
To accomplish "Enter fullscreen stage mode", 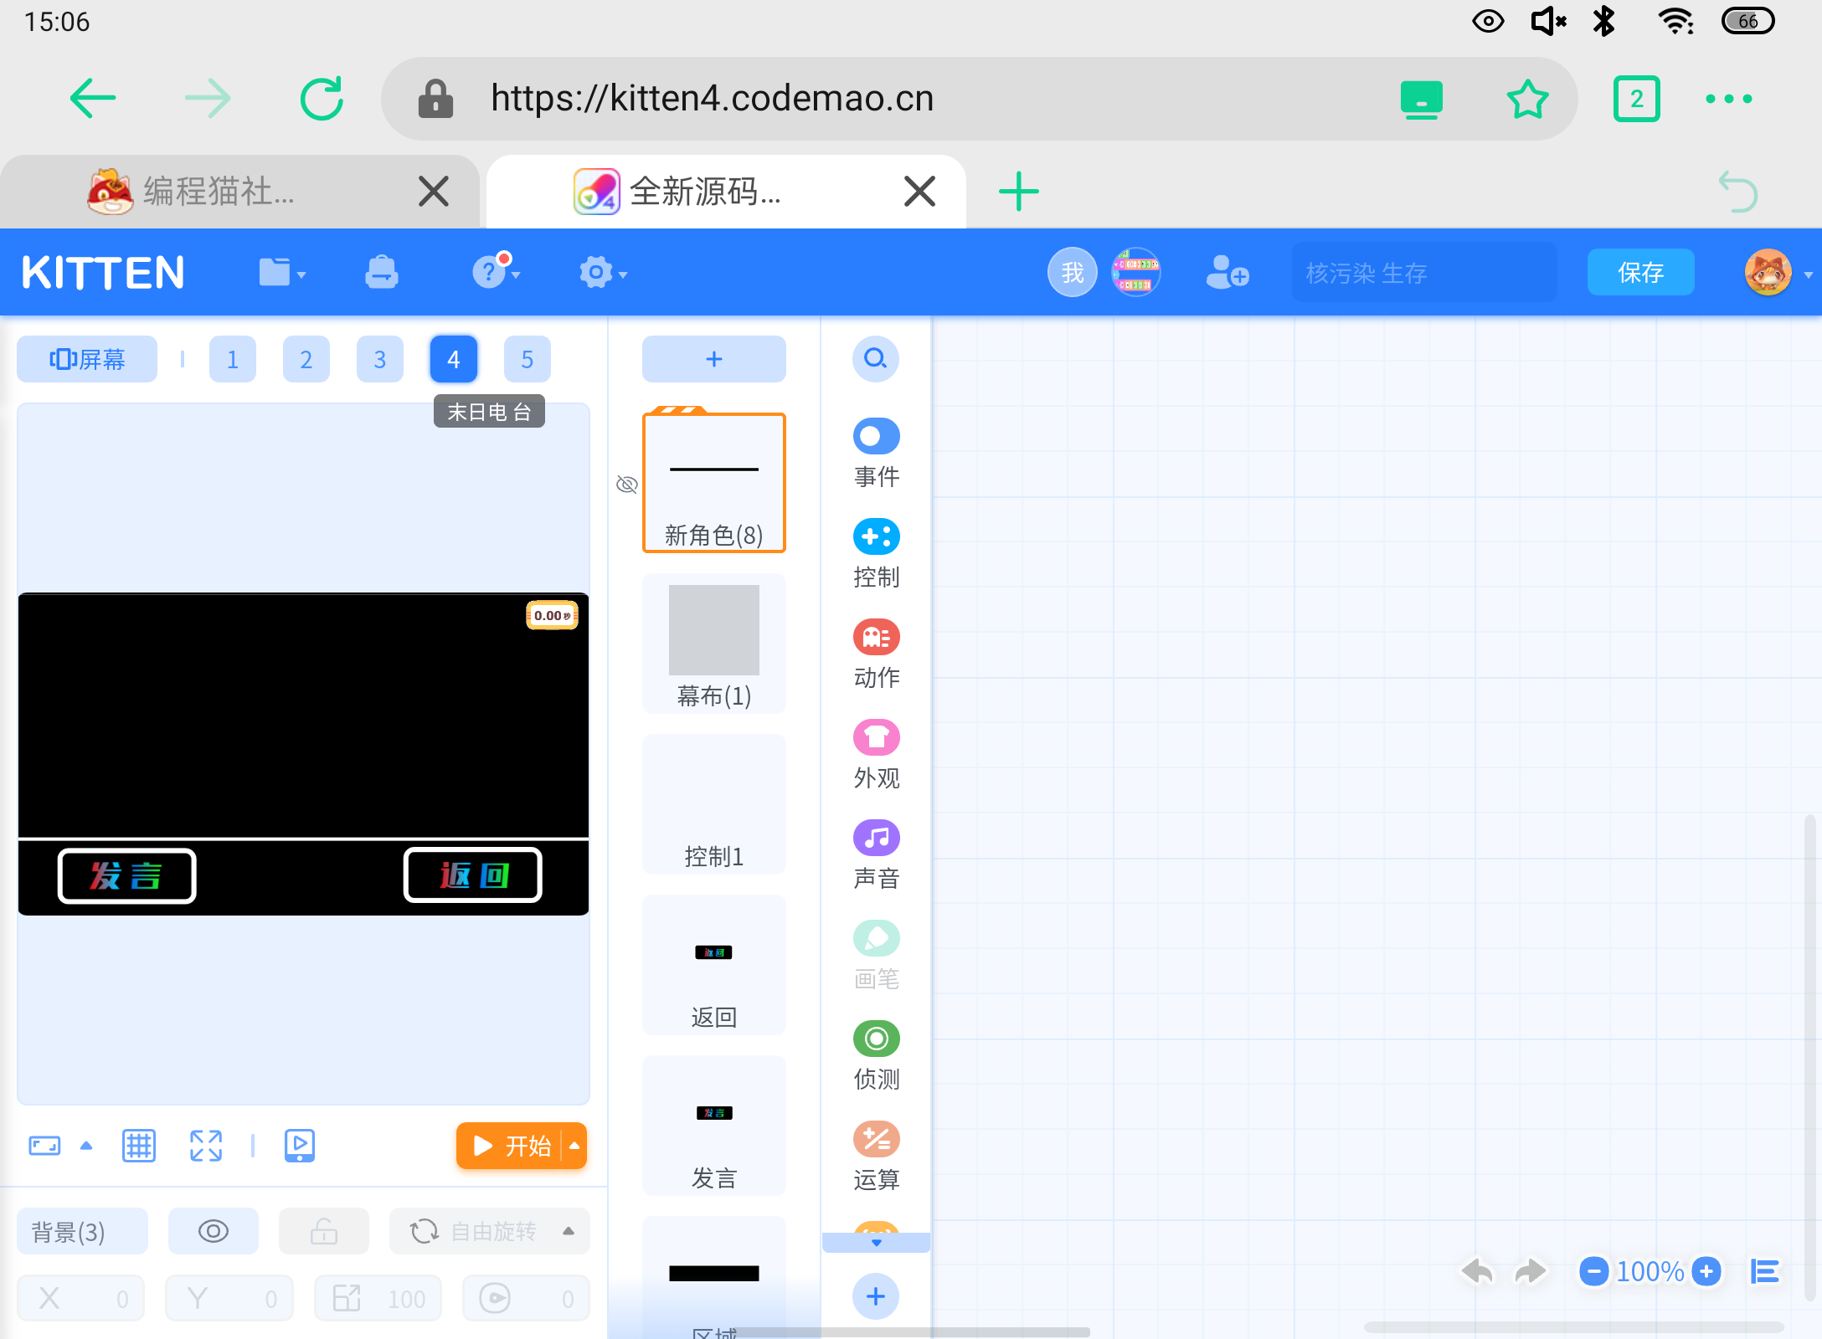I will tap(206, 1146).
